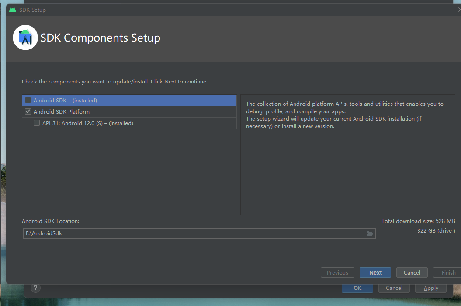Click the component description text panel
Screen dimensions: 461x306
pos(348,155)
